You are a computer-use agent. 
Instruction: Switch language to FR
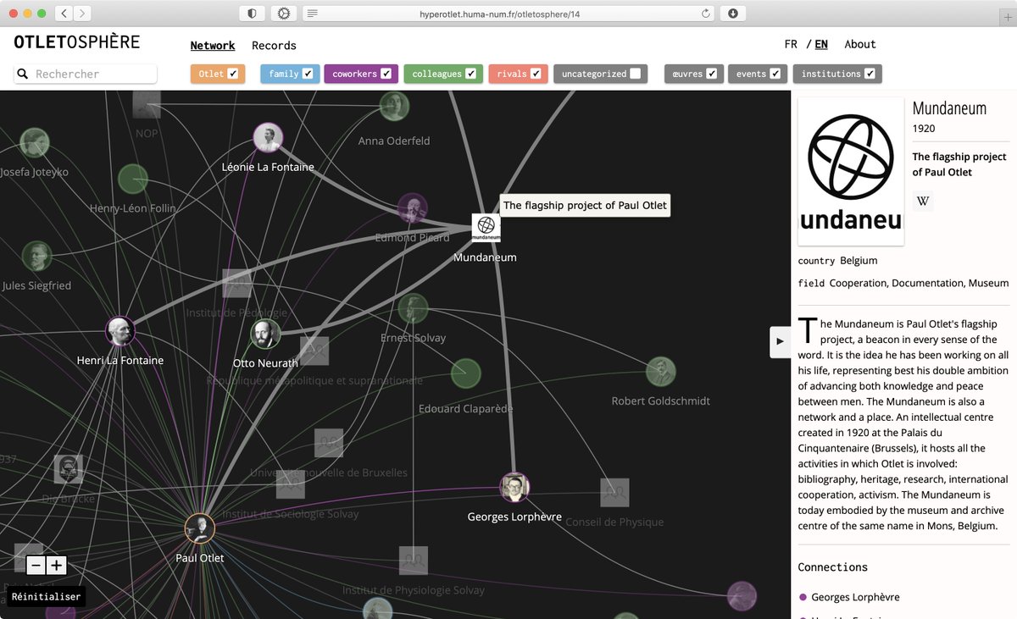(x=791, y=44)
